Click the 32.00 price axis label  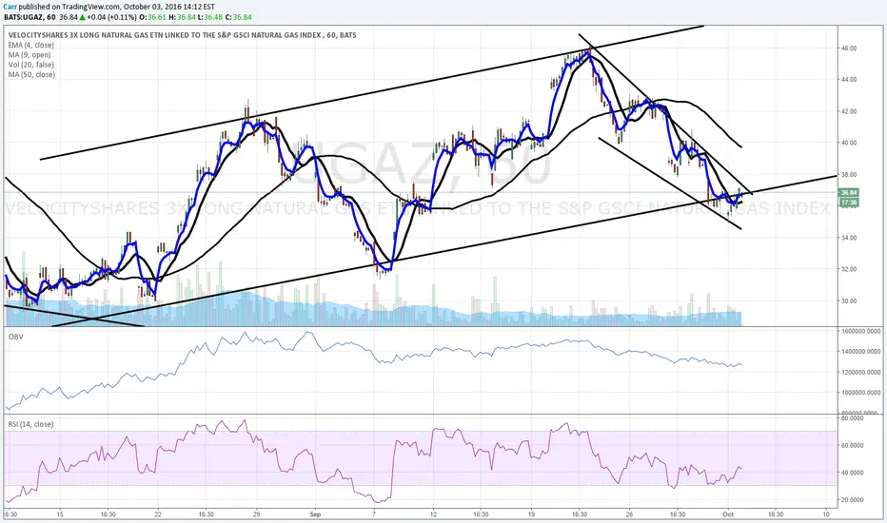tap(849, 270)
